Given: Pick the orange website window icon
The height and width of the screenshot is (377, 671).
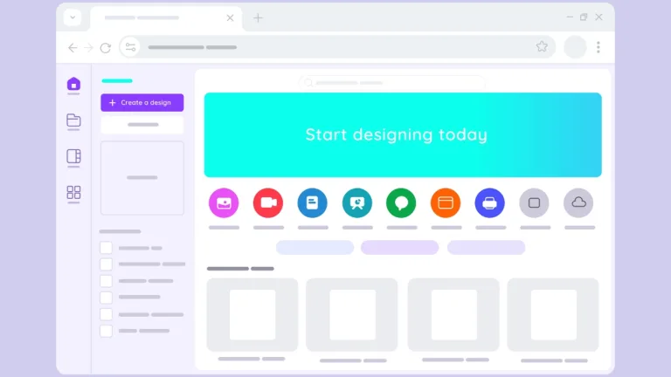Looking at the screenshot, I should (446, 203).
